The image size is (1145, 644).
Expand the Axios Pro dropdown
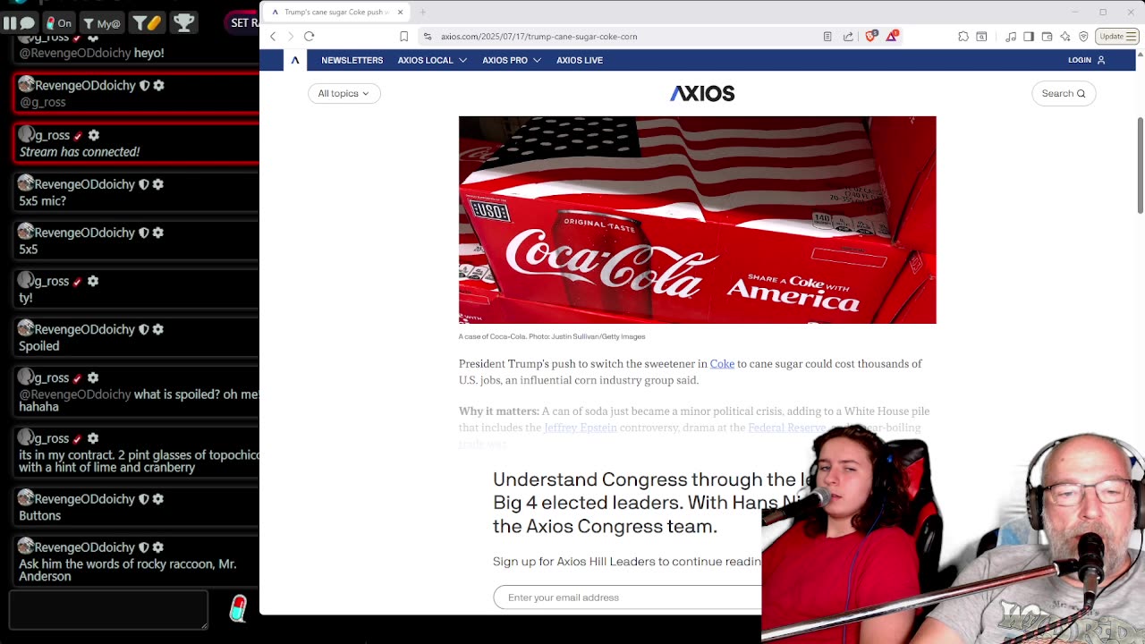[x=512, y=60]
